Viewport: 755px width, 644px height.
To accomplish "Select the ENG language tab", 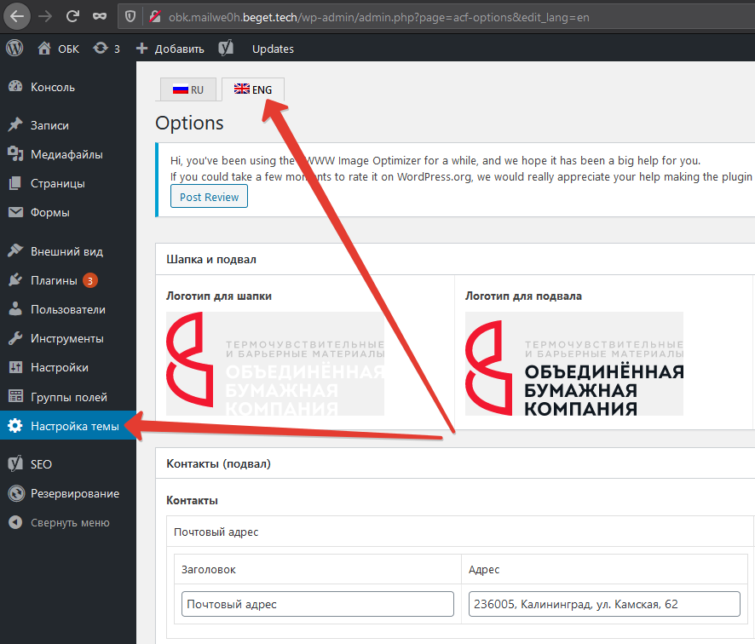I will [x=253, y=89].
